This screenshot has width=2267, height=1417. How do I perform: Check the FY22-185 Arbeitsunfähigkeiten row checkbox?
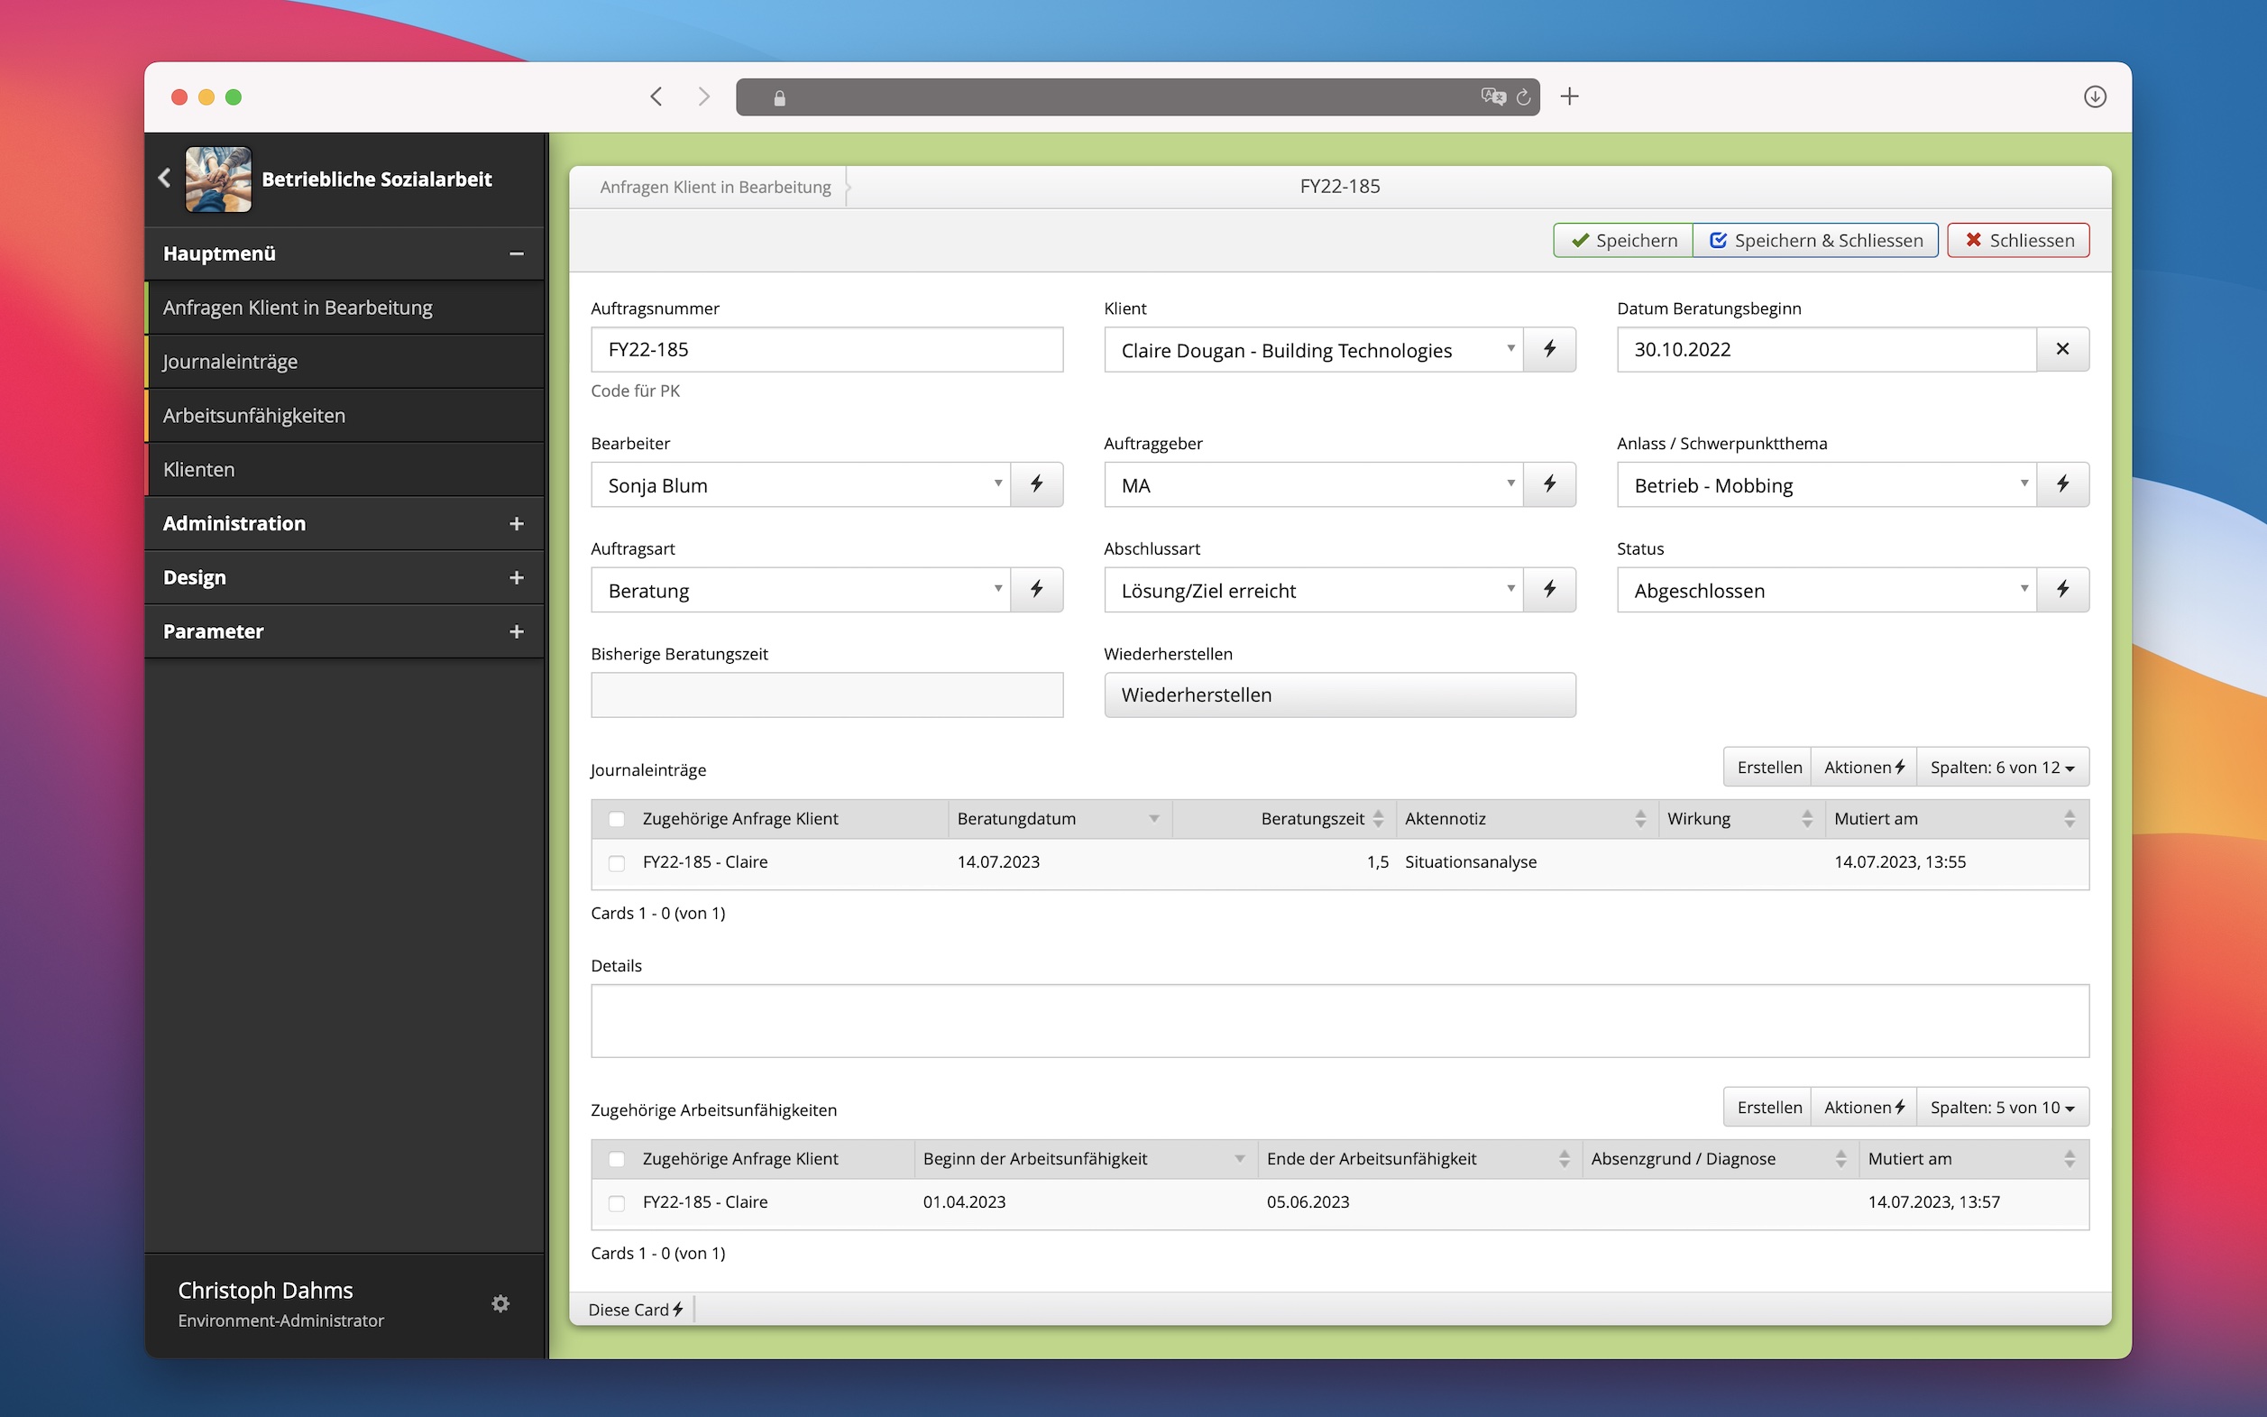[x=617, y=1203]
